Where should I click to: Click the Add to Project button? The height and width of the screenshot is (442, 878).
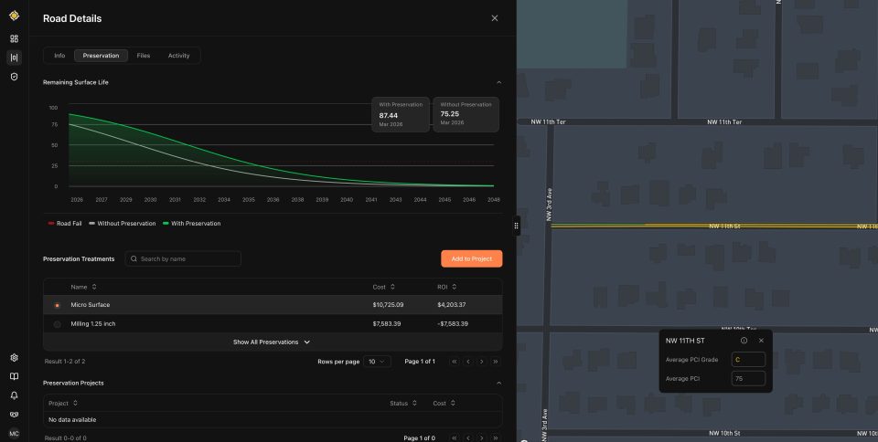[x=471, y=258]
